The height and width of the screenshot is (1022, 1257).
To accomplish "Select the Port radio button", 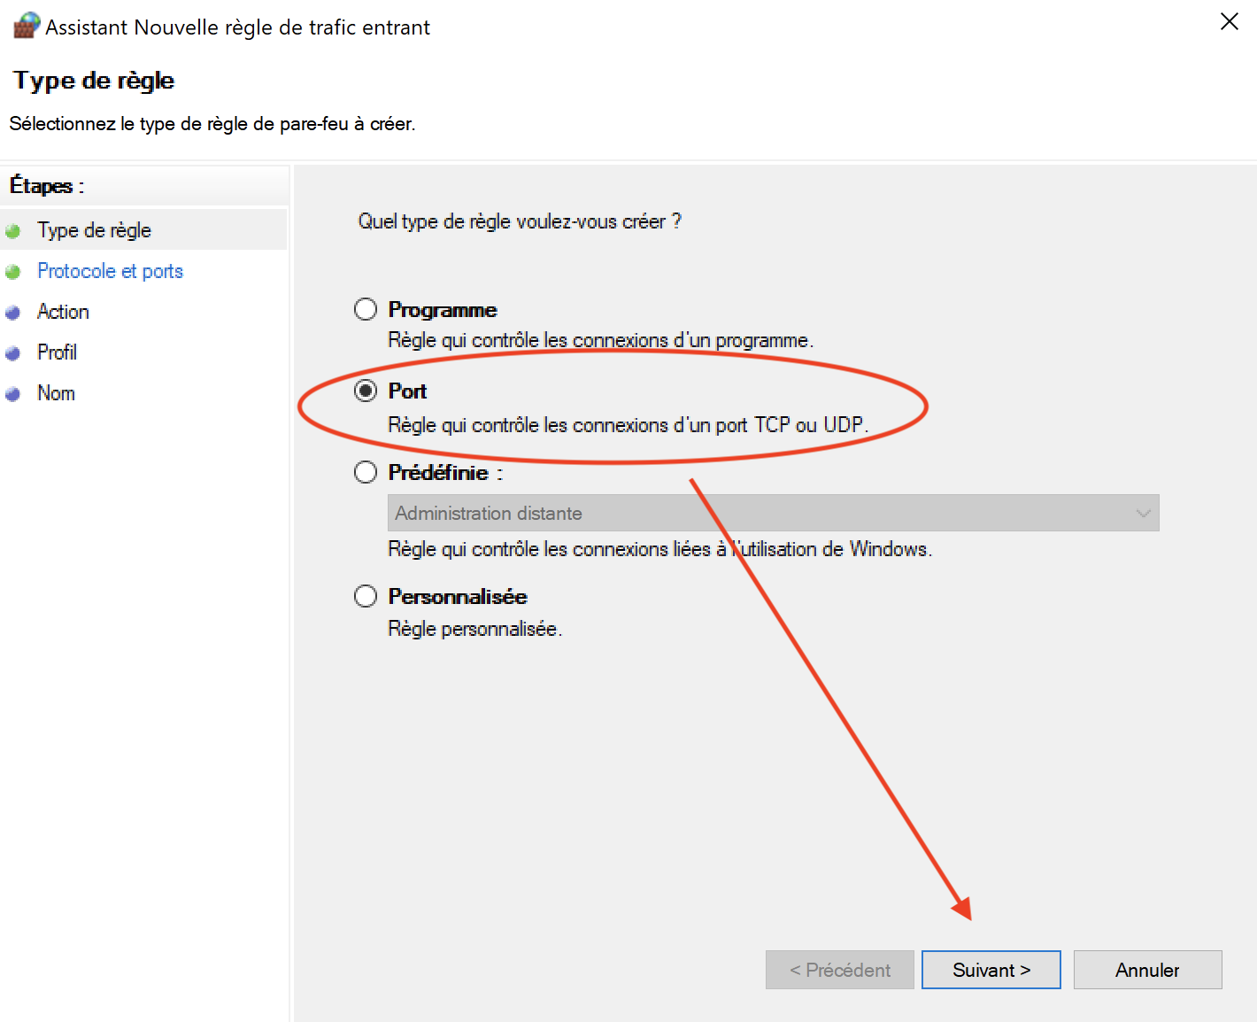I will 366,391.
